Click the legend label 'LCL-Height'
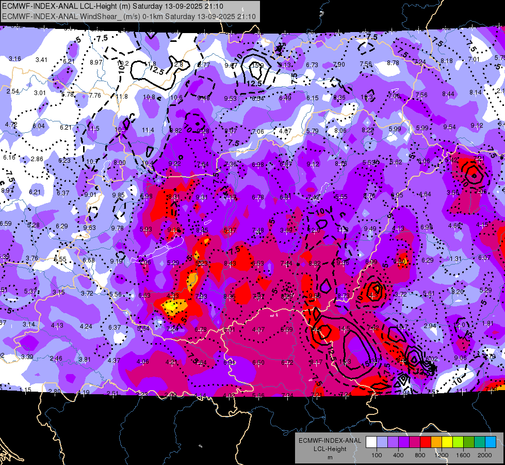The width and height of the screenshot is (505, 465). coord(330,449)
